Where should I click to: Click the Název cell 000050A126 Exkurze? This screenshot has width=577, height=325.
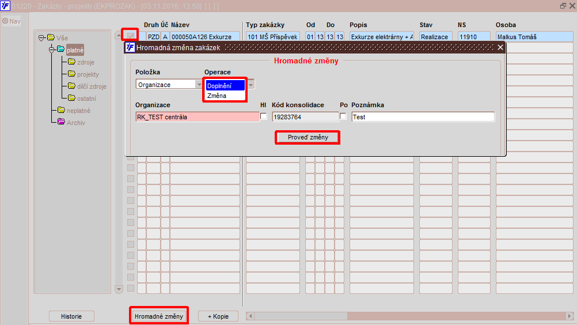(x=205, y=37)
